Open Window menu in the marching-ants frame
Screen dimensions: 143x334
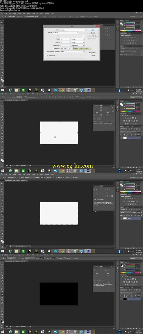point(47,174)
